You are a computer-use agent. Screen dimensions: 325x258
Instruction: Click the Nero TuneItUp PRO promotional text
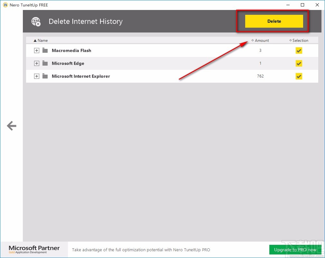pyautogui.click(x=141, y=250)
